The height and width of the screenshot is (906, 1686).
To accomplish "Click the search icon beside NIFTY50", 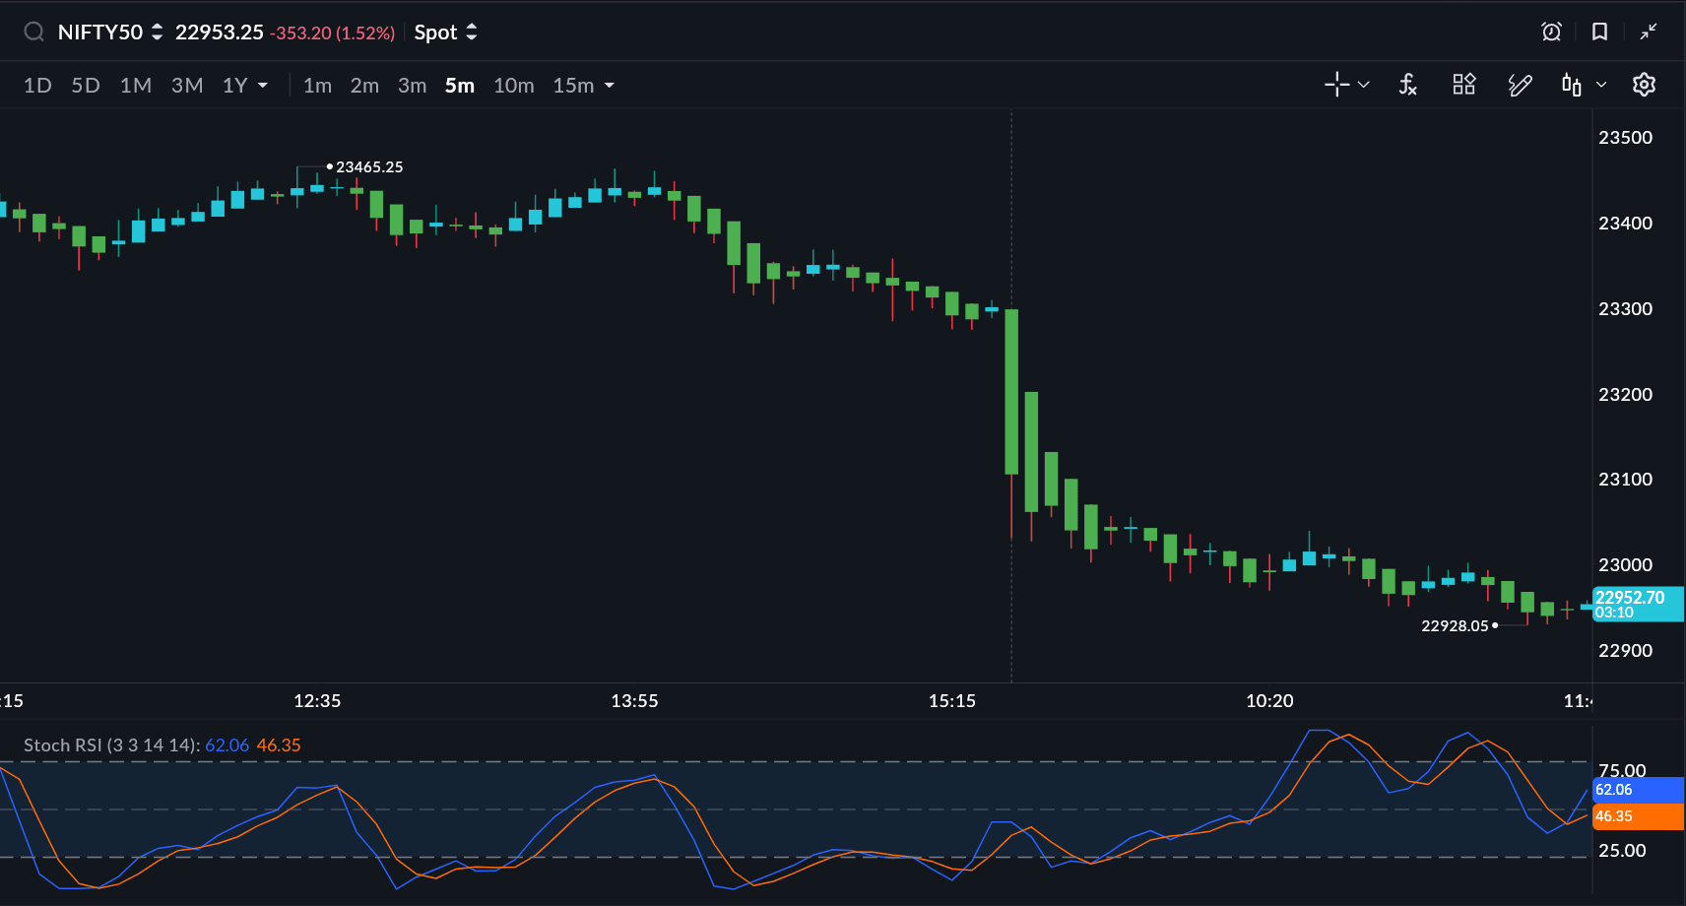I will click(x=34, y=32).
